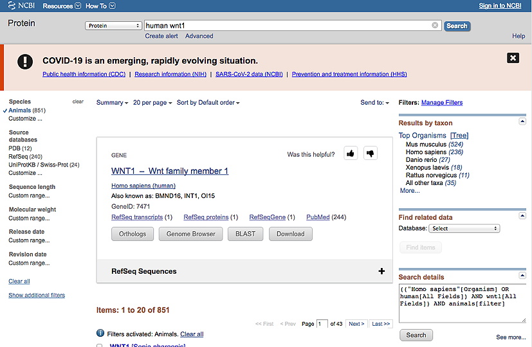Open the Protein database dropdown

click(113, 26)
